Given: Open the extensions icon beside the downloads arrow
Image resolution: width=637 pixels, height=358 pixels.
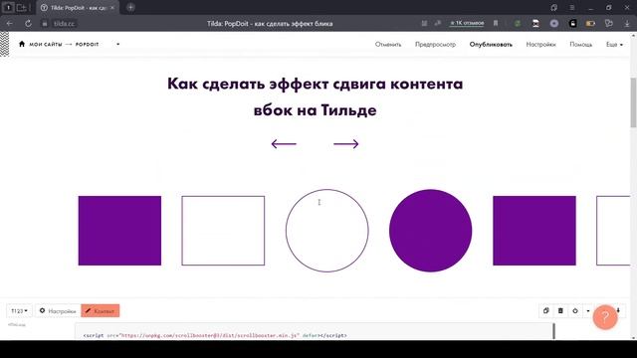Looking at the screenshot, I should [x=609, y=24].
